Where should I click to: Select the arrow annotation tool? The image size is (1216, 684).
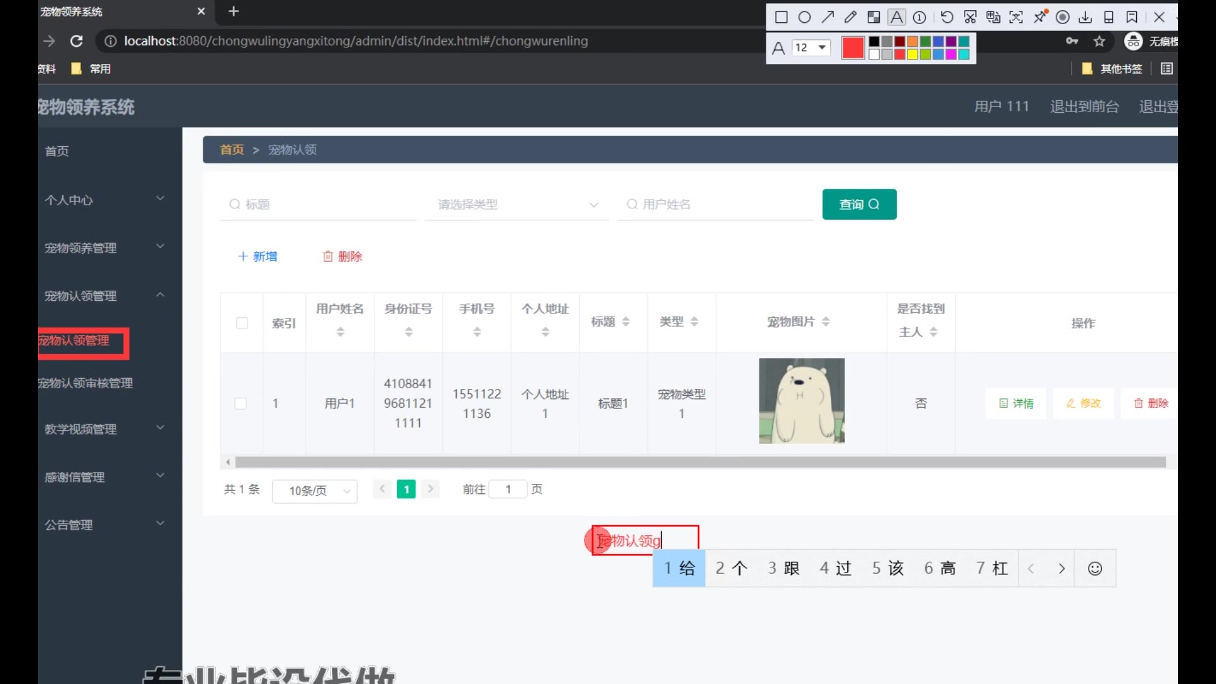click(828, 17)
